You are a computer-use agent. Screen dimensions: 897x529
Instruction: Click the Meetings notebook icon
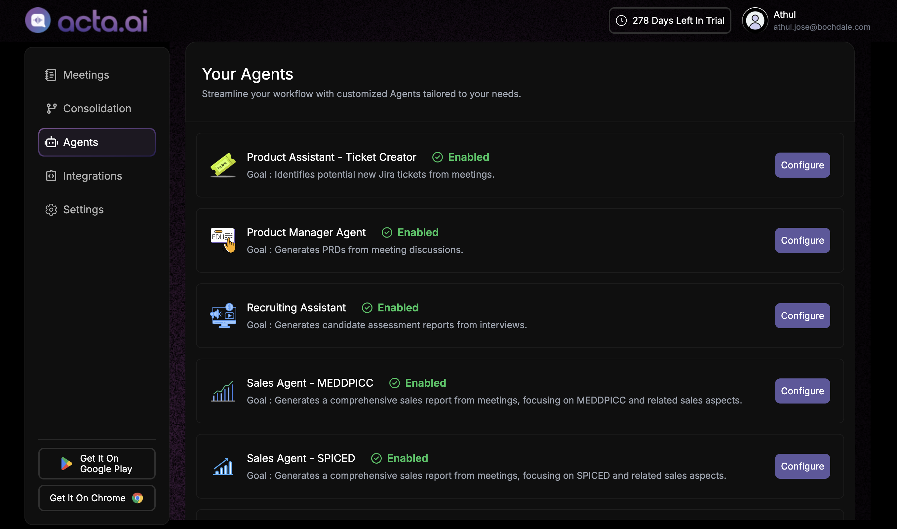[51, 75]
